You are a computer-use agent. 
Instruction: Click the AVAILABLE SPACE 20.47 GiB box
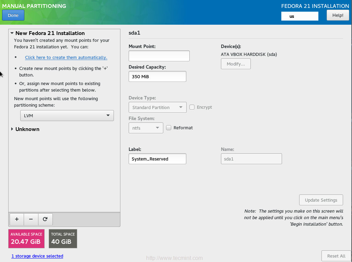click(26, 239)
